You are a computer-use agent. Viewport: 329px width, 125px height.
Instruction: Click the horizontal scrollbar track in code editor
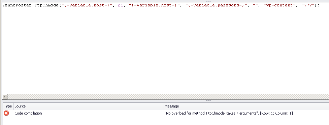click(x=168, y=97)
